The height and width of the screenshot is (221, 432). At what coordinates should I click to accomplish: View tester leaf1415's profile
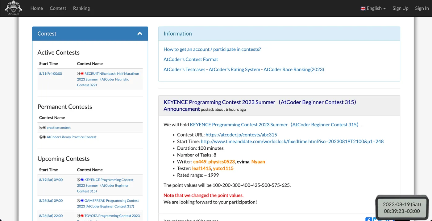[201, 168]
